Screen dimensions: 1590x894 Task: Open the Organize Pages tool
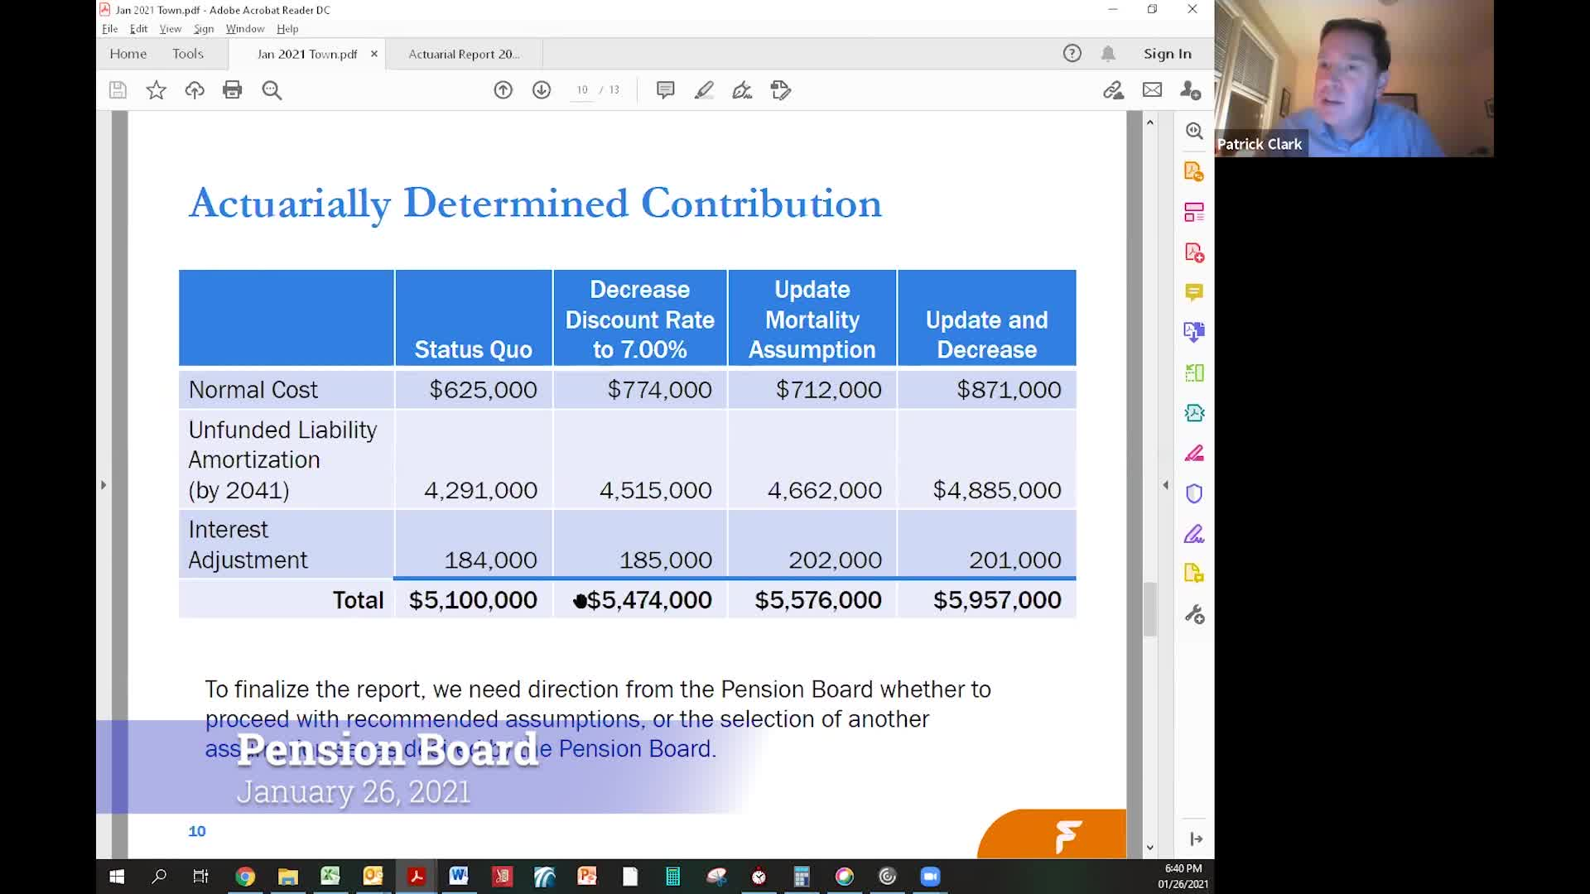1193,211
